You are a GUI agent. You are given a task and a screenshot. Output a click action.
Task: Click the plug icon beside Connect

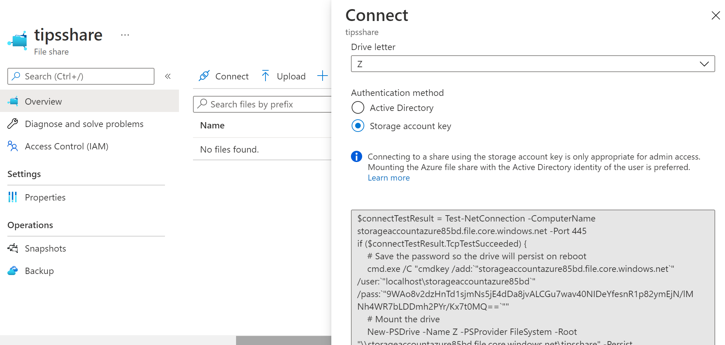204,76
